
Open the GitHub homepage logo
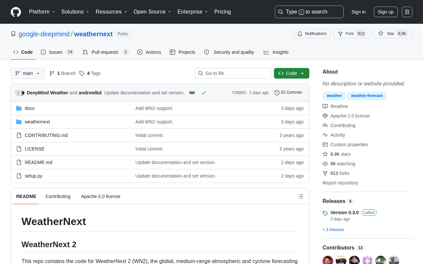pos(16,12)
